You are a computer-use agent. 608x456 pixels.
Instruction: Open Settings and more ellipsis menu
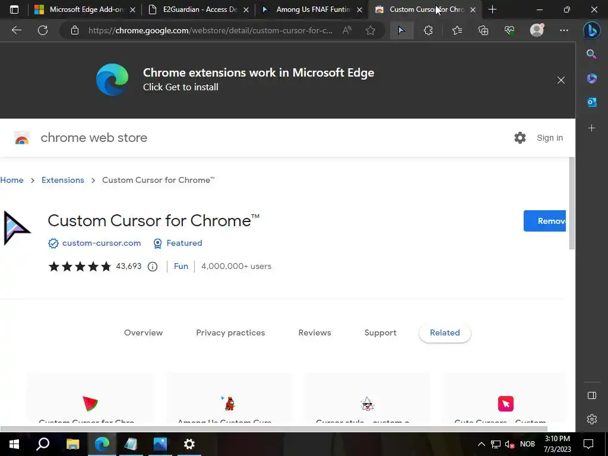click(564, 30)
